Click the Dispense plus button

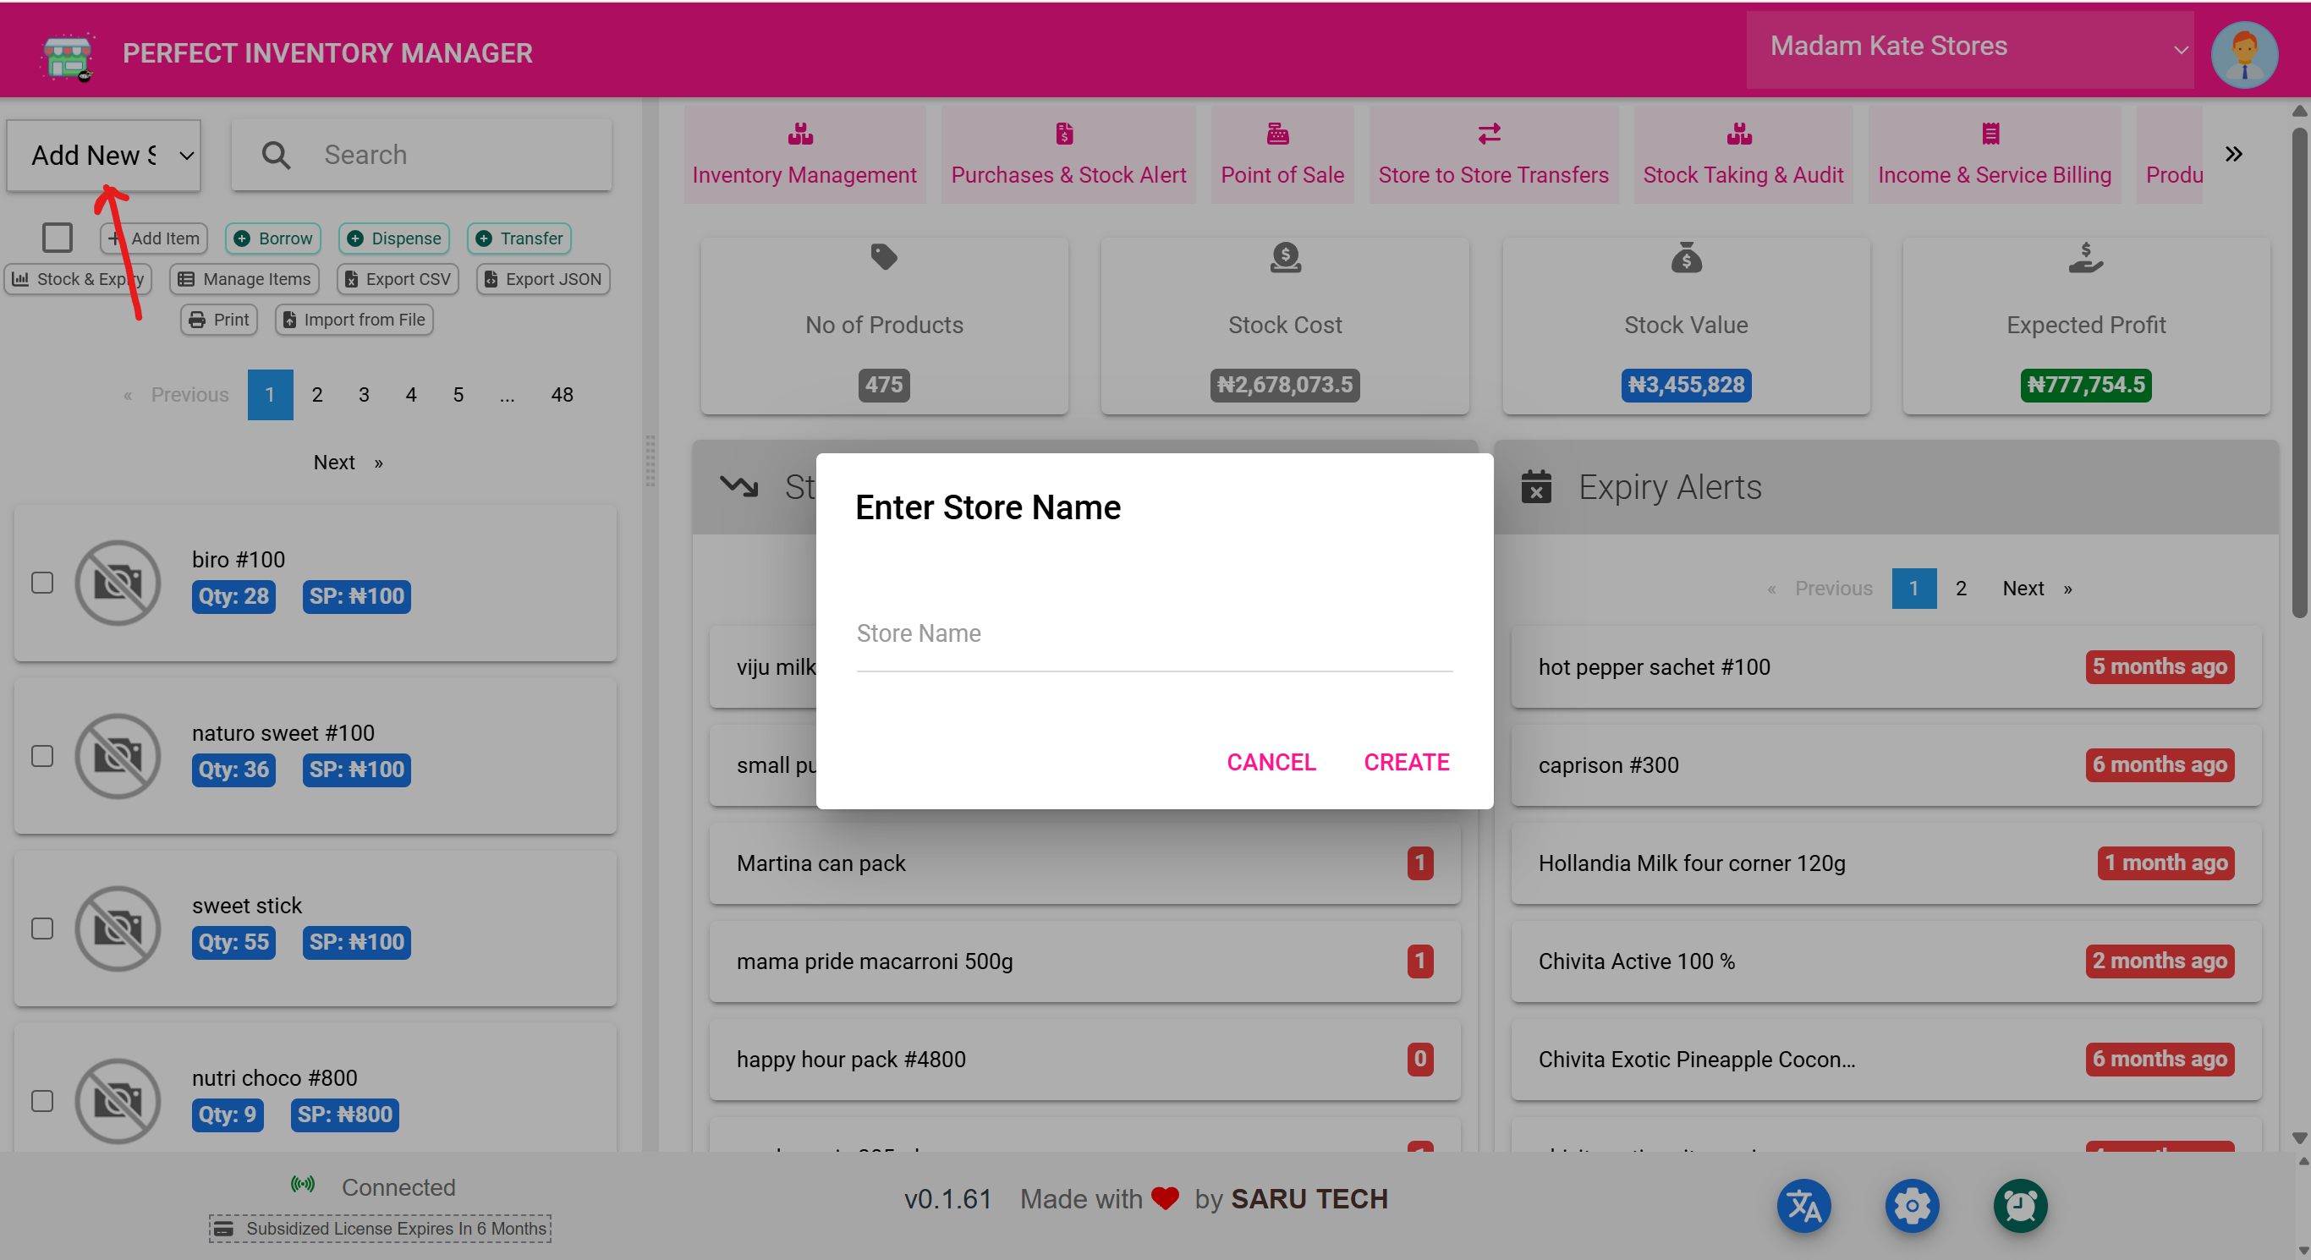(x=394, y=238)
